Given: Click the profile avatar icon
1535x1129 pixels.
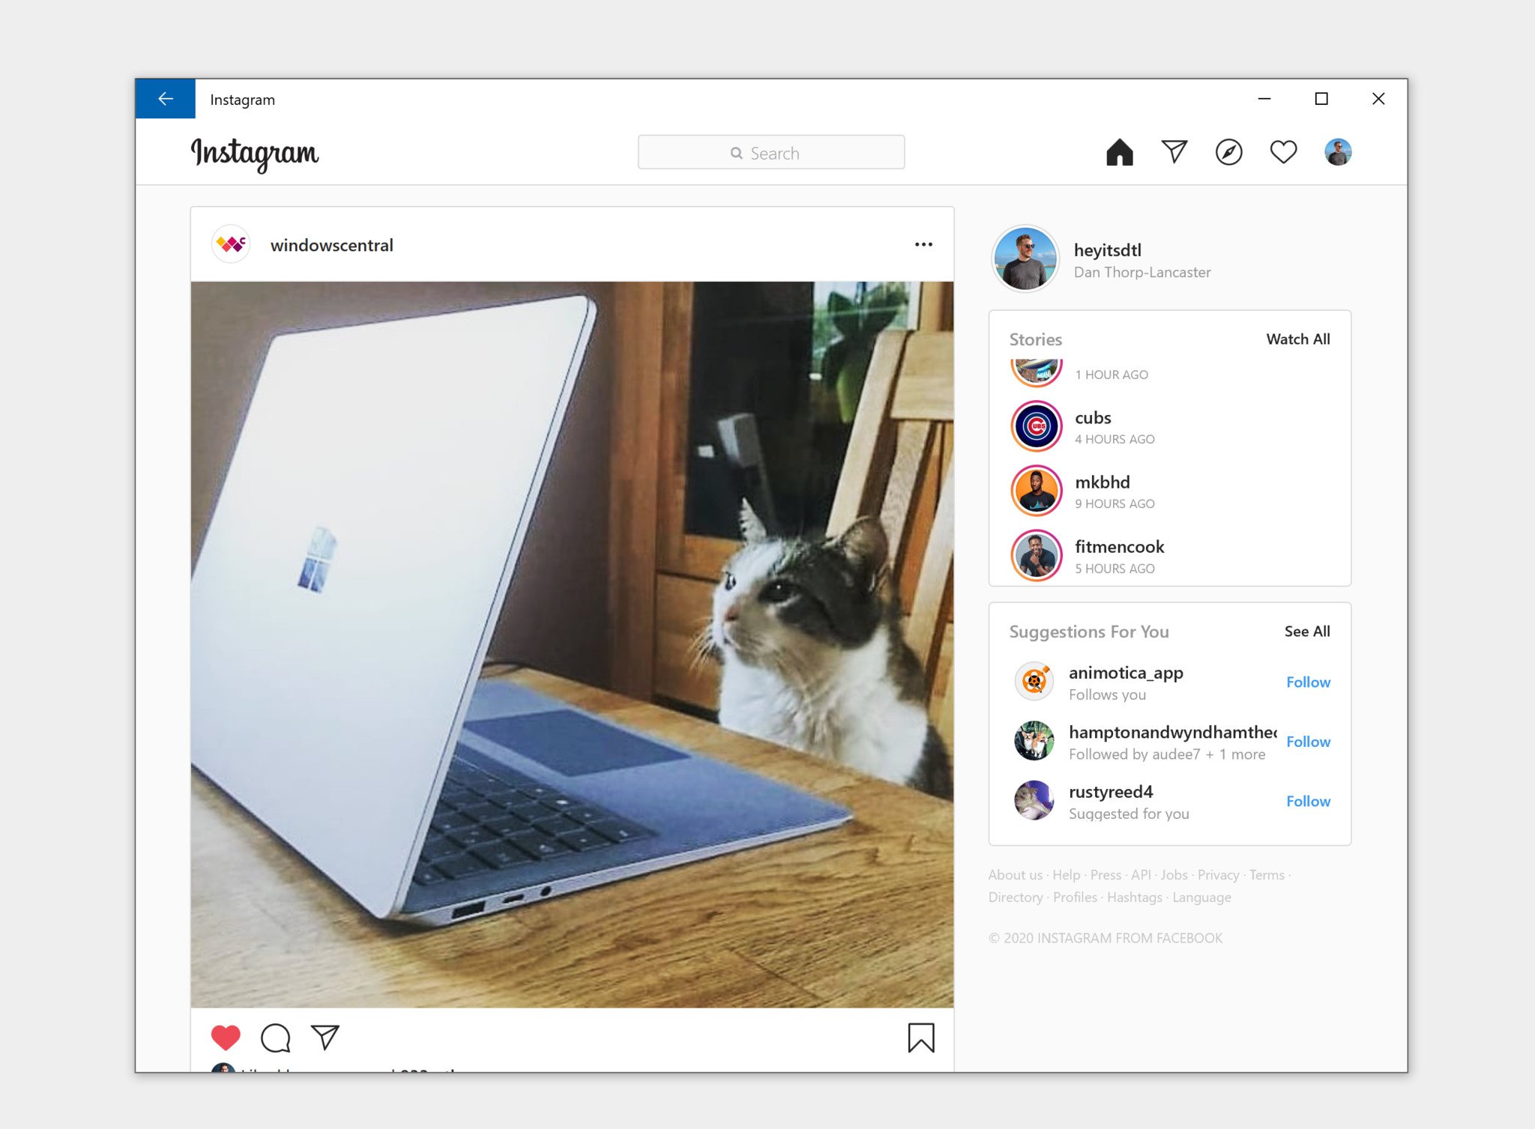Looking at the screenshot, I should click(1339, 151).
